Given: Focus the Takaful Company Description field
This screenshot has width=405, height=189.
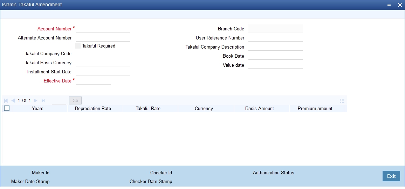Looking at the screenshot, I should click(x=275, y=47).
